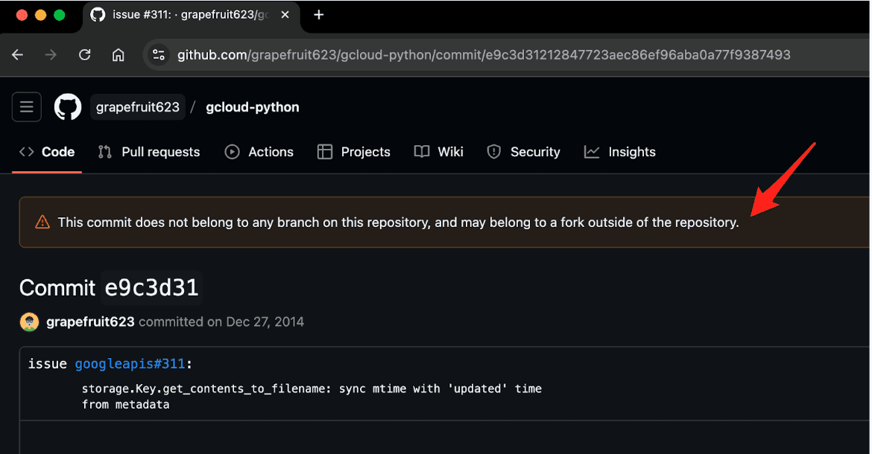This screenshot has height=454, width=872.
Task: Click the grapefruit623 committer avatar
Action: pyautogui.click(x=29, y=322)
